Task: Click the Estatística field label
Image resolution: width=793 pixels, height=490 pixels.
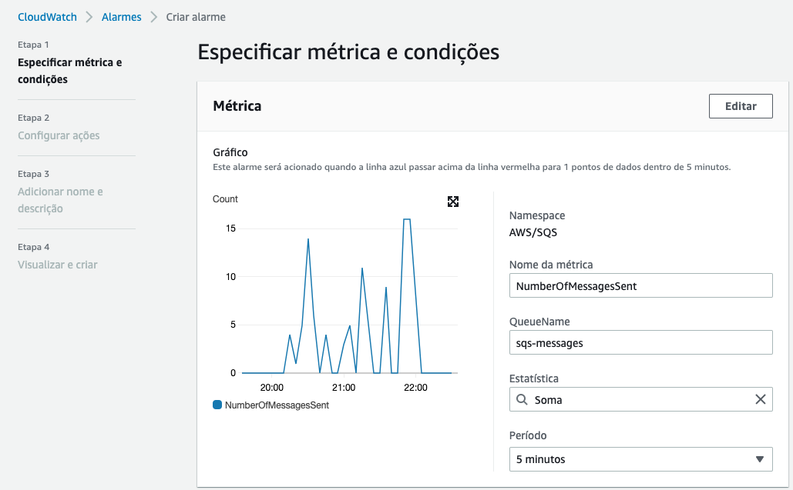Action: [x=534, y=378]
